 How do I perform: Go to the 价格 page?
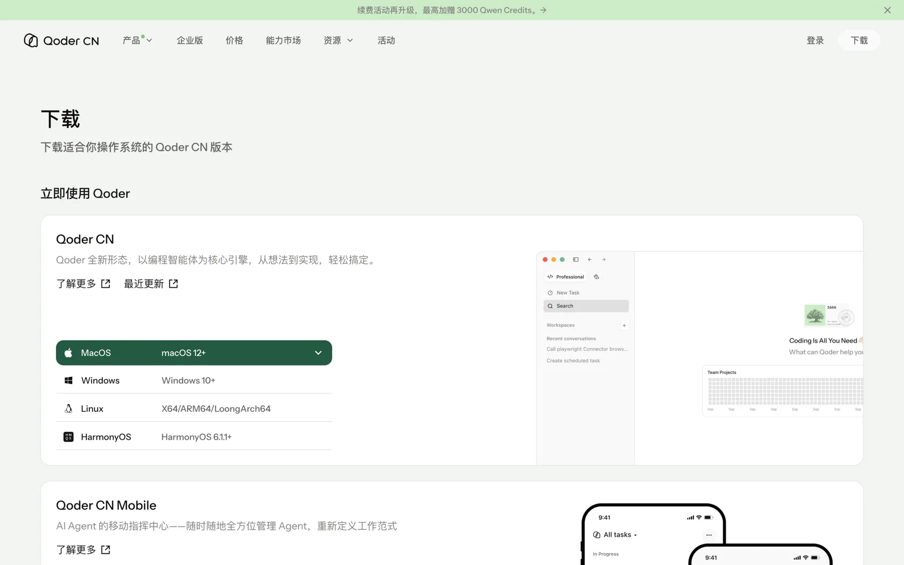[234, 40]
